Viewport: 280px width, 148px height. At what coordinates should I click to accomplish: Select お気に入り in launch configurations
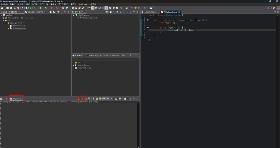coord(81,63)
